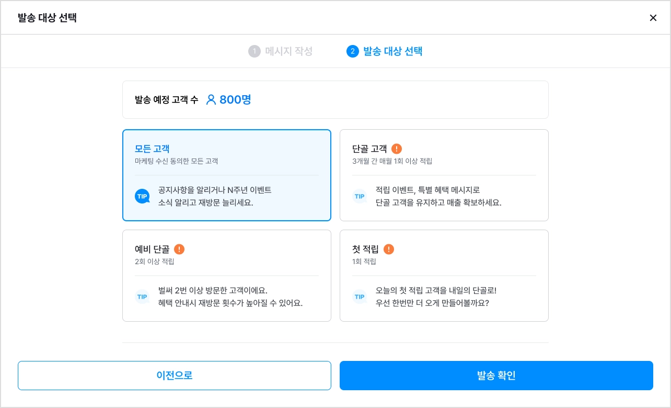
Task: Click the blue step number 2 circle
Action: tap(352, 51)
